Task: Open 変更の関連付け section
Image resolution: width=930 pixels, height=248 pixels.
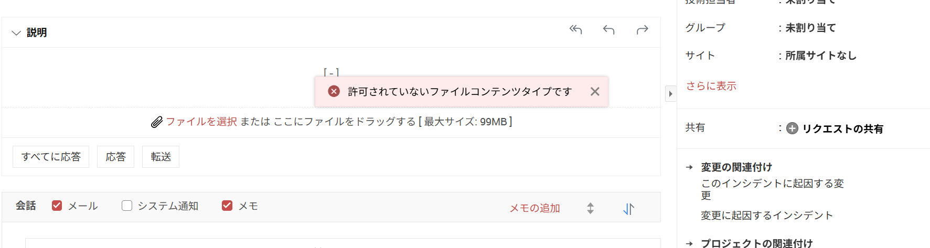Action: point(736,167)
